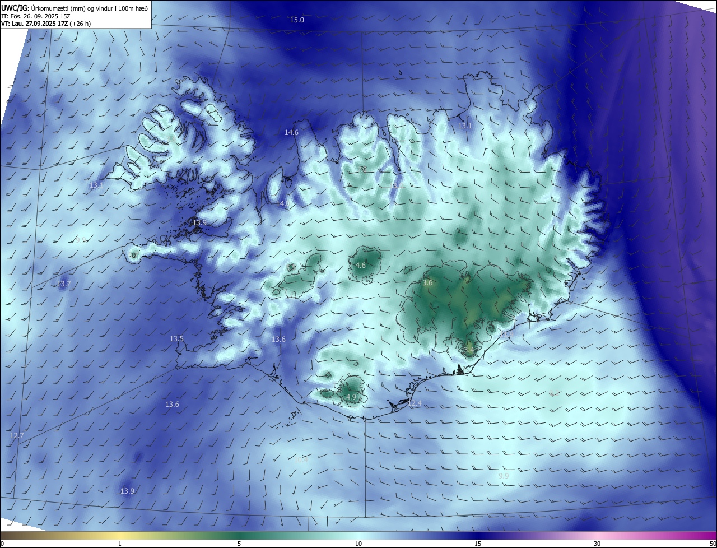Select the 13.9 value over Breiðafjörður islands

coord(199,223)
